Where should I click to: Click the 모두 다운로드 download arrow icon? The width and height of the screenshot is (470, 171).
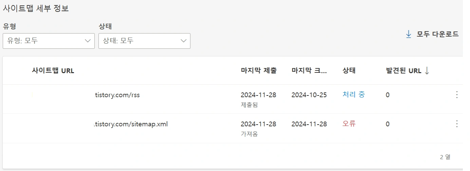[x=409, y=34]
